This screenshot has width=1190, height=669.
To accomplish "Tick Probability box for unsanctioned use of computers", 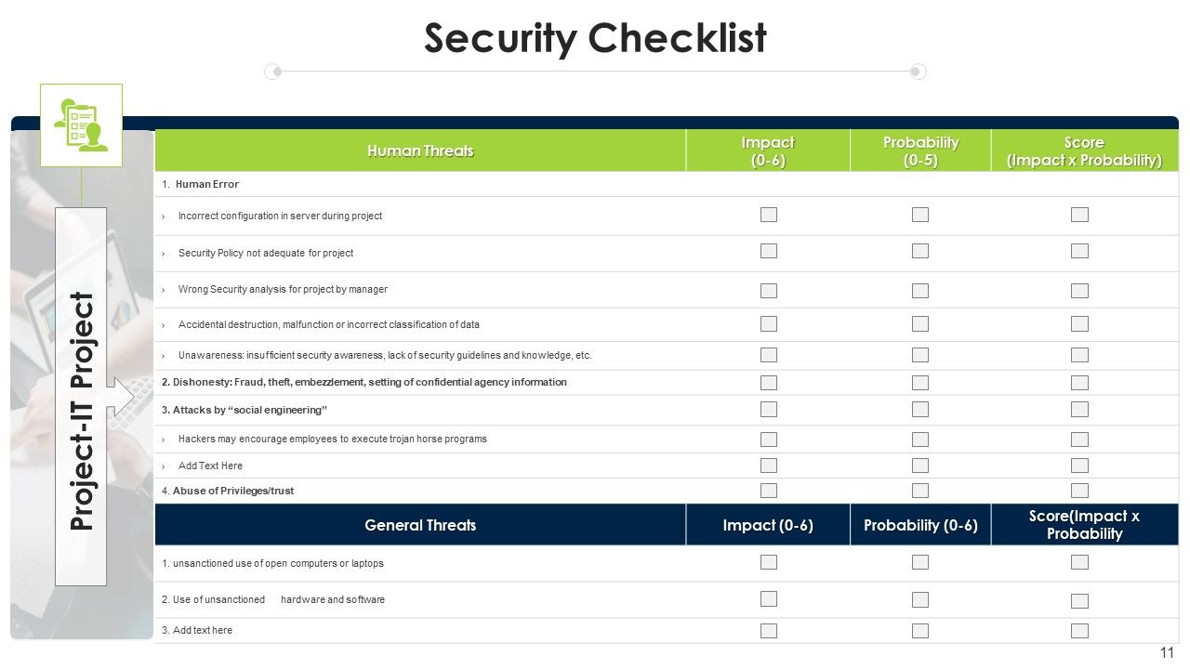I will (x=920, y=562).
